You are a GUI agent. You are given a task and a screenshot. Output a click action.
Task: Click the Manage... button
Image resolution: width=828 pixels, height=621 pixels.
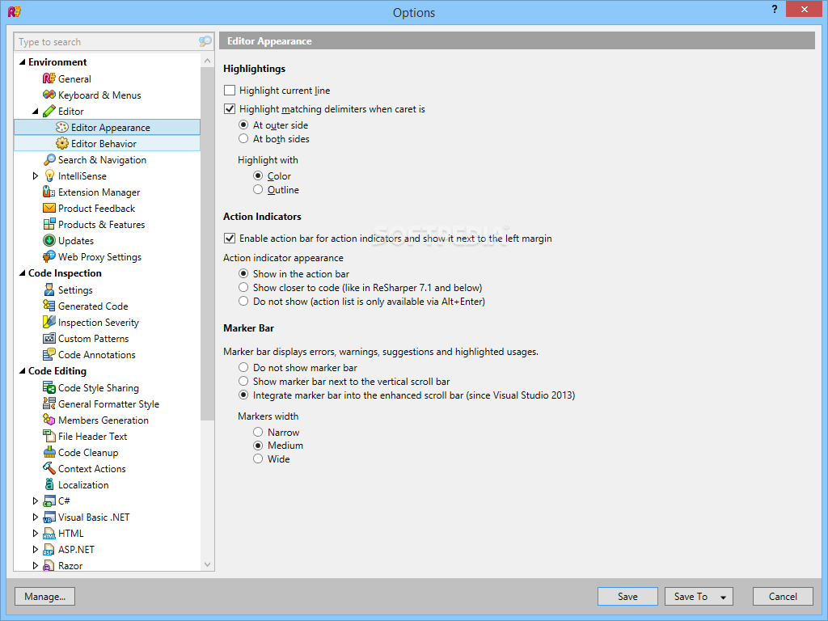point(45,597)
